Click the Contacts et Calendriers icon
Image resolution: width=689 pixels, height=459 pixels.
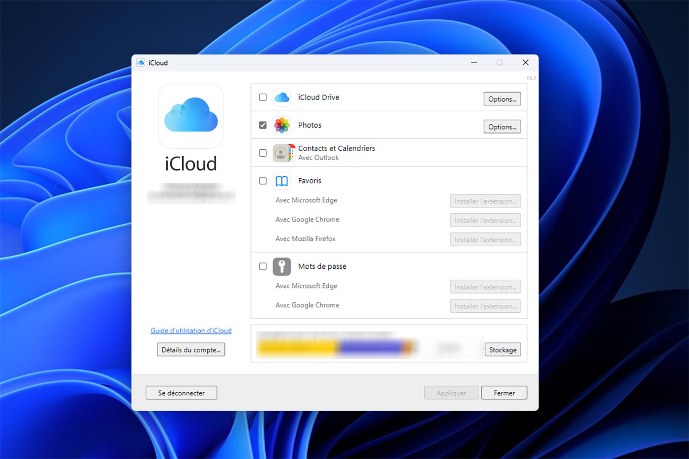pyautogui.click(x=284, y=153)
